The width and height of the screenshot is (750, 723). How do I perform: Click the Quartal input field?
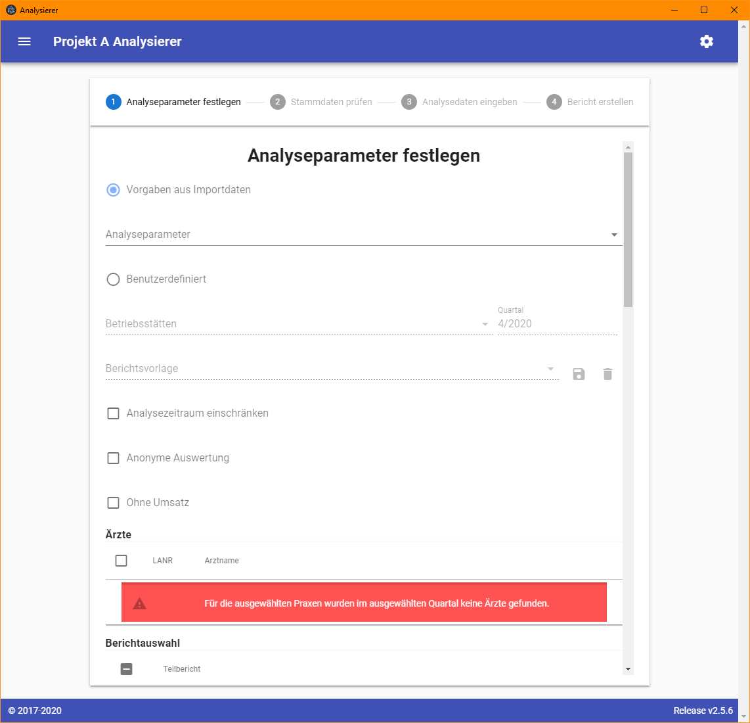click(557, 324)
